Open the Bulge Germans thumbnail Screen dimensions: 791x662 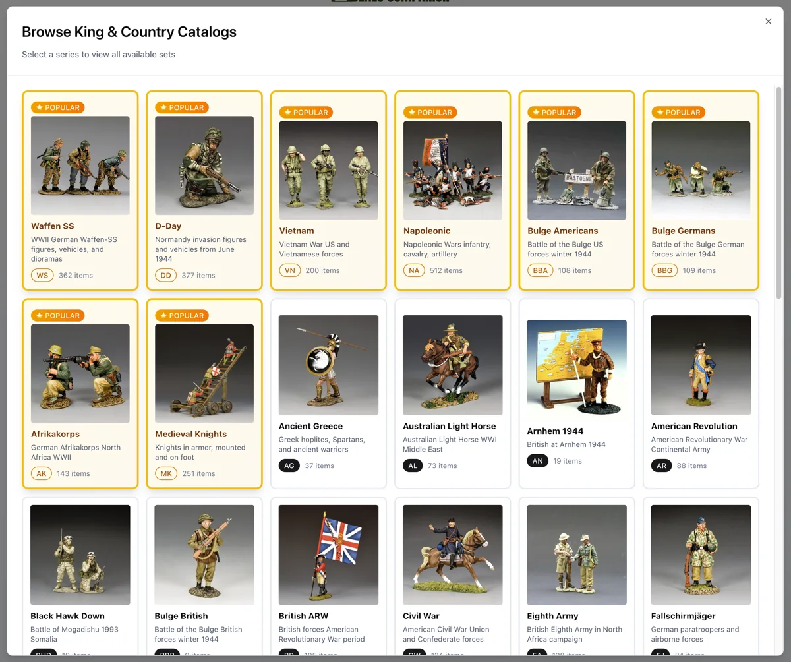point(701,170)
